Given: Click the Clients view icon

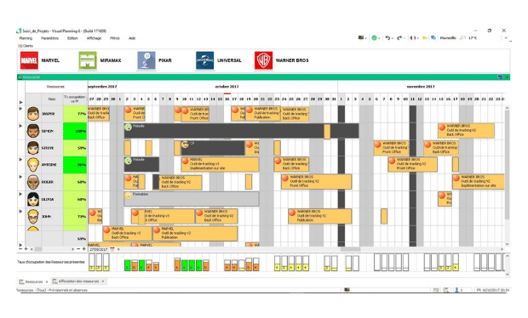Looking at the screenshot, I should 20,46.
